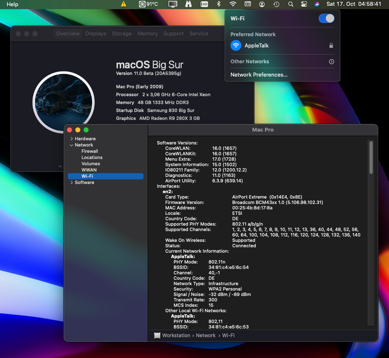Open the Bluetooth menu bar icon
389x358 pixels.
pyautogui.click(x=218, y=4)
